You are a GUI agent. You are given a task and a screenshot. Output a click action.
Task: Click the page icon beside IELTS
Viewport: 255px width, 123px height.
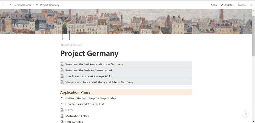[62, 110]
